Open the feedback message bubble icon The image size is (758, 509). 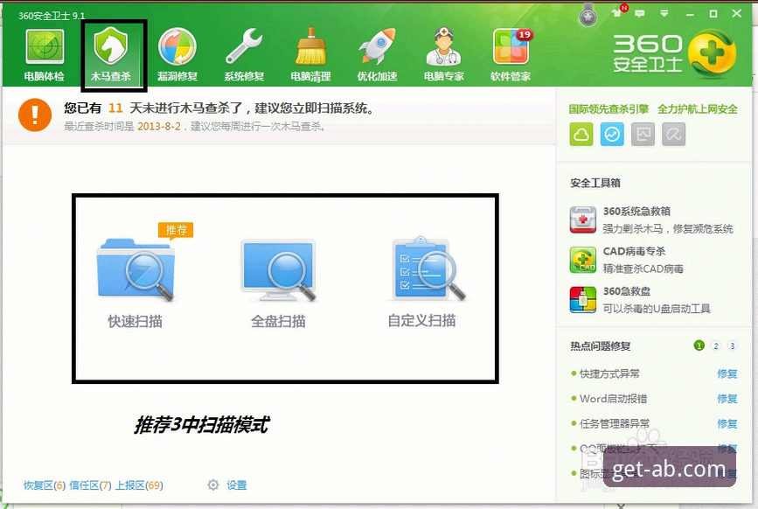pyautogui.click(x=640, y=13)
